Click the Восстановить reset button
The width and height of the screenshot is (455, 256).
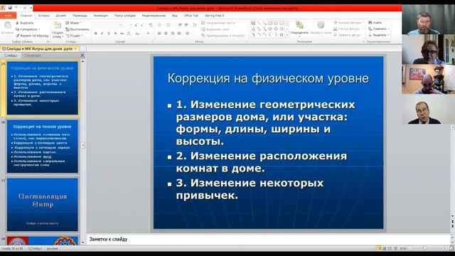tap(77, 29)
